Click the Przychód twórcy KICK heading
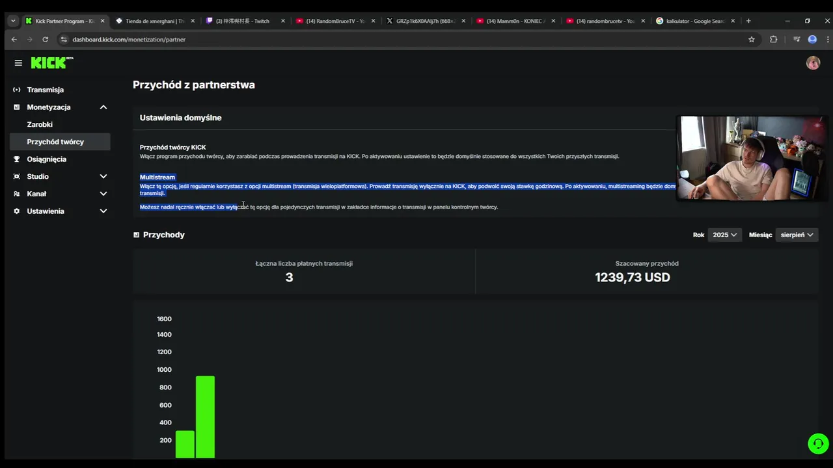The height and width of the screenshot is (468, 833). point(172,148)
